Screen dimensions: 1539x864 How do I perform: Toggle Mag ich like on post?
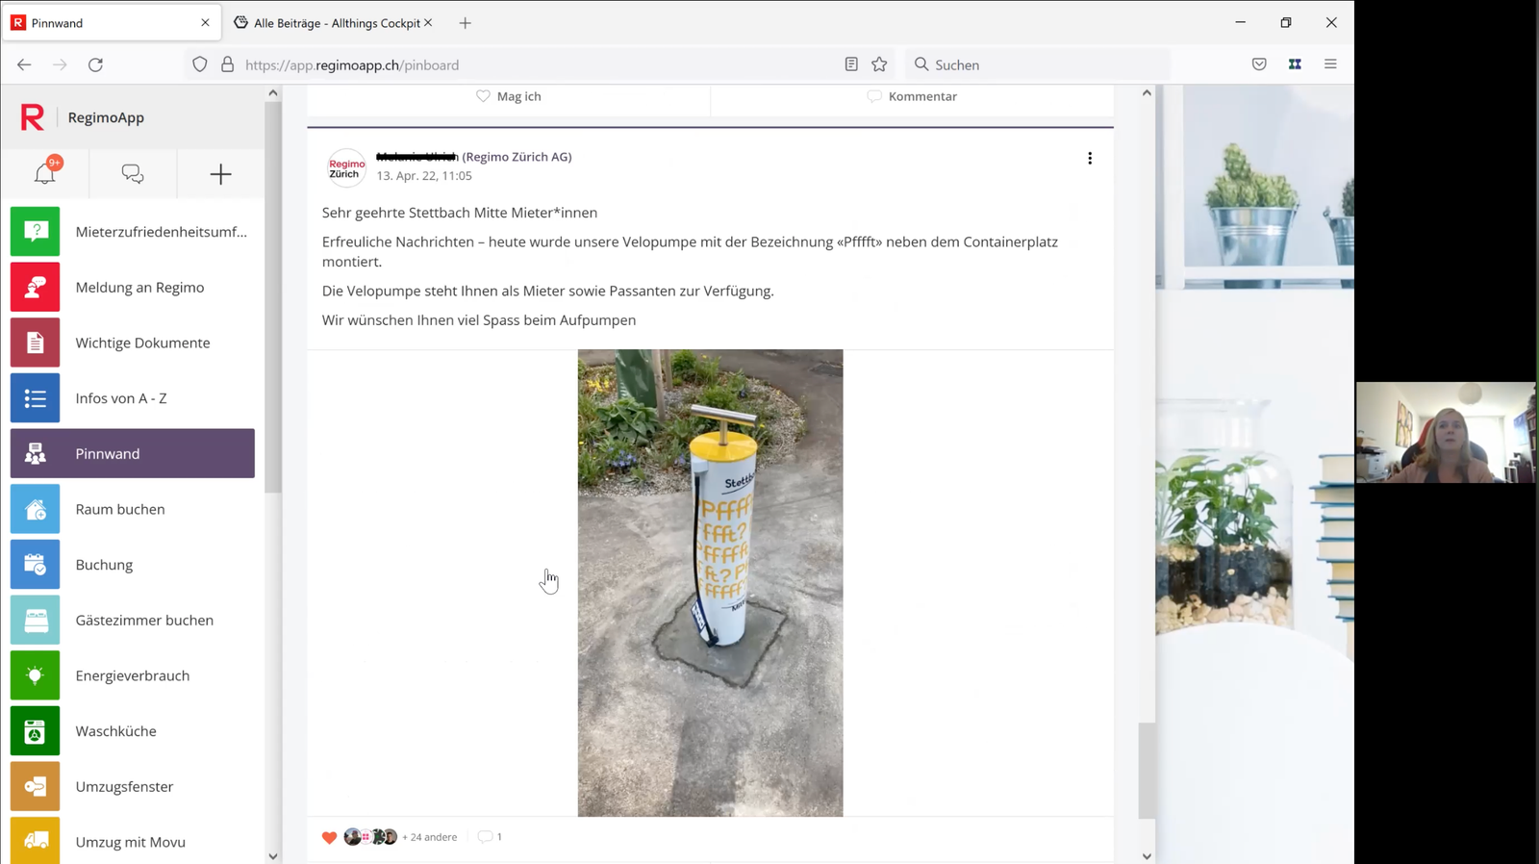click(x=509, y=96)
